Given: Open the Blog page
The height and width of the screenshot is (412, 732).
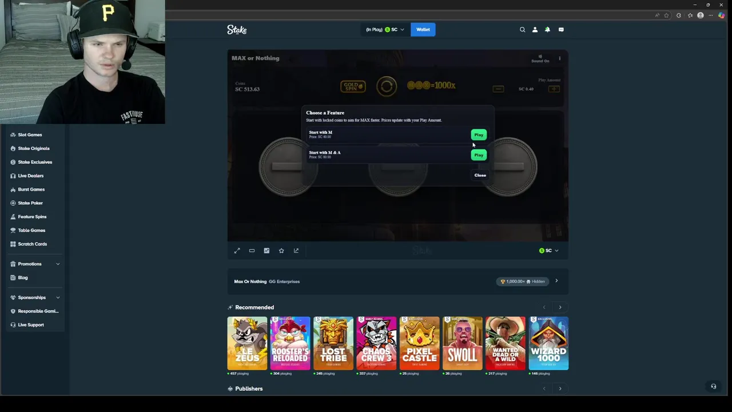Looking at the screenshot, I should (23, 278).
